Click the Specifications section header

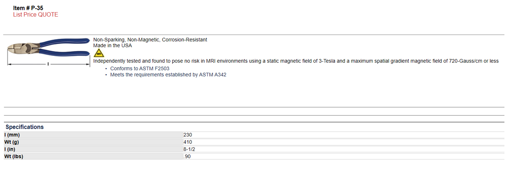pos(25,127)
